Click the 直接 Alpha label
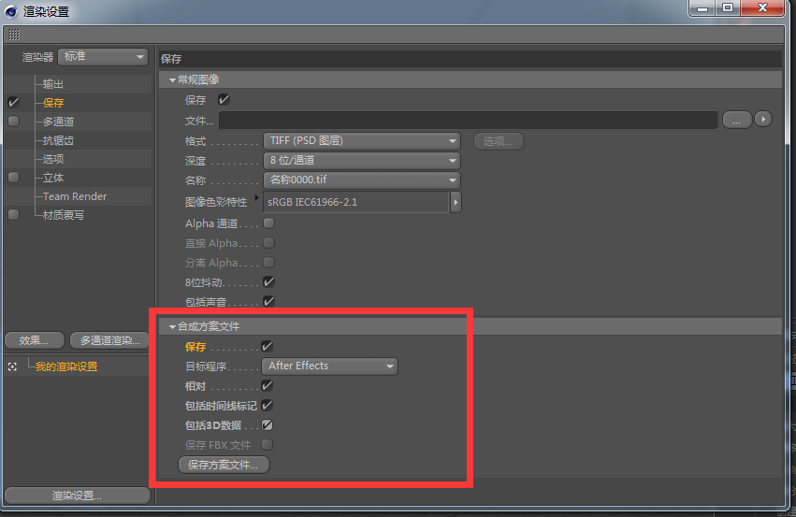The image size is (796, 517). 211,243
